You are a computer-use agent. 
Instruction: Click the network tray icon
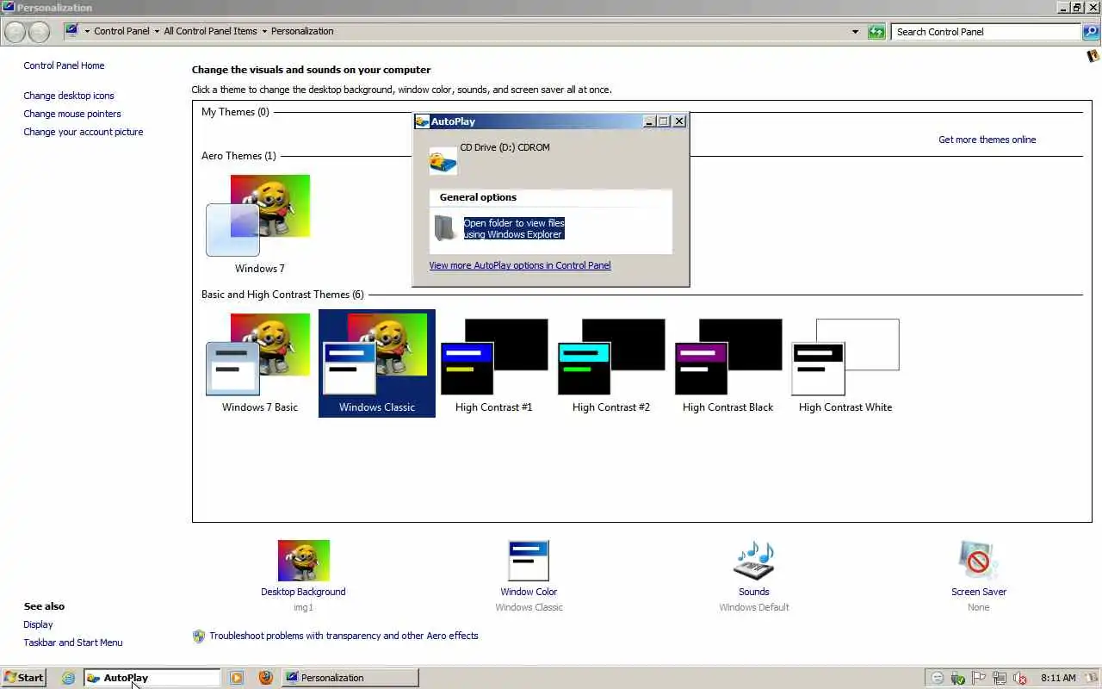(x=1000, y=679)
